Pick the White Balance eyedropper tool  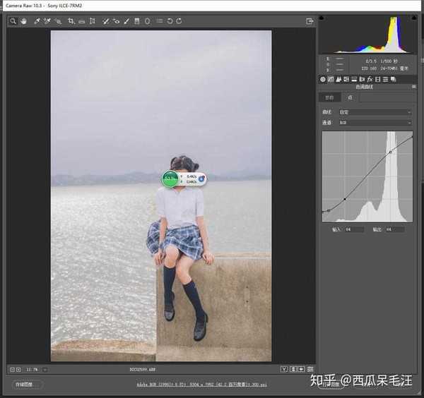[x=37, y=21]
